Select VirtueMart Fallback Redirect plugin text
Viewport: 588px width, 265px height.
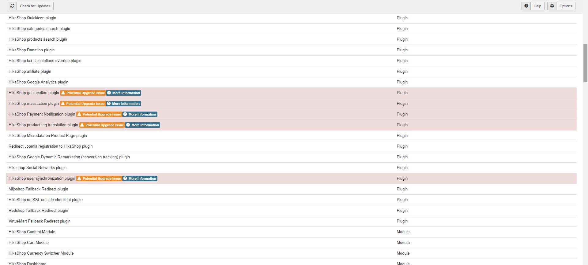(40, 221)
